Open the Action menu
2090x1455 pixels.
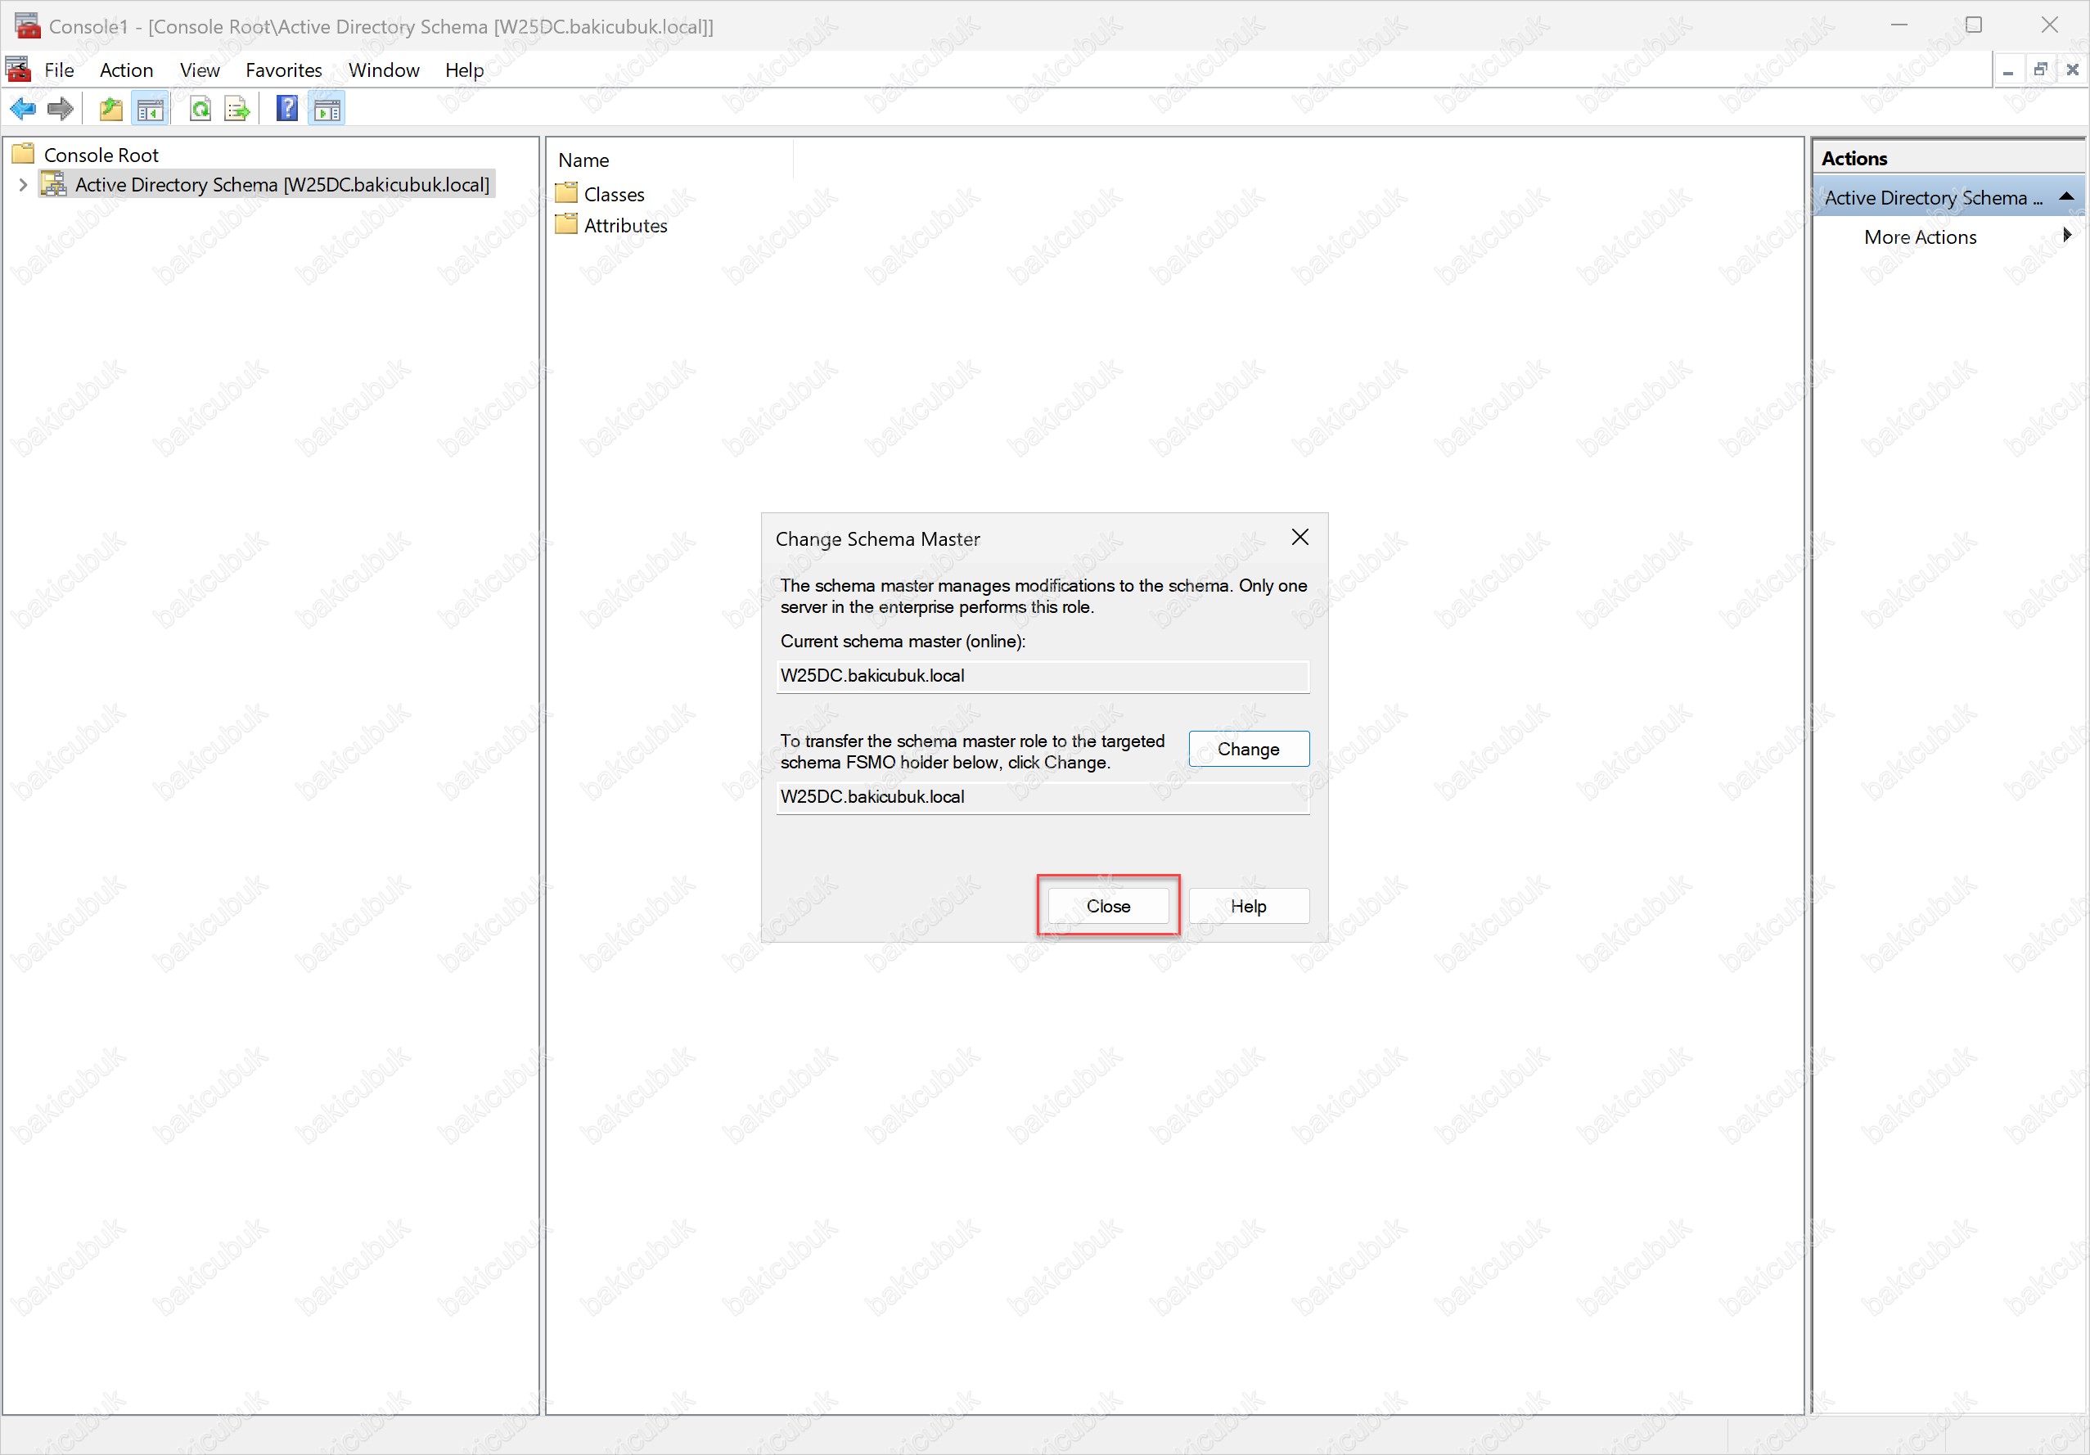pyautogui.click(x=127, y=70)
